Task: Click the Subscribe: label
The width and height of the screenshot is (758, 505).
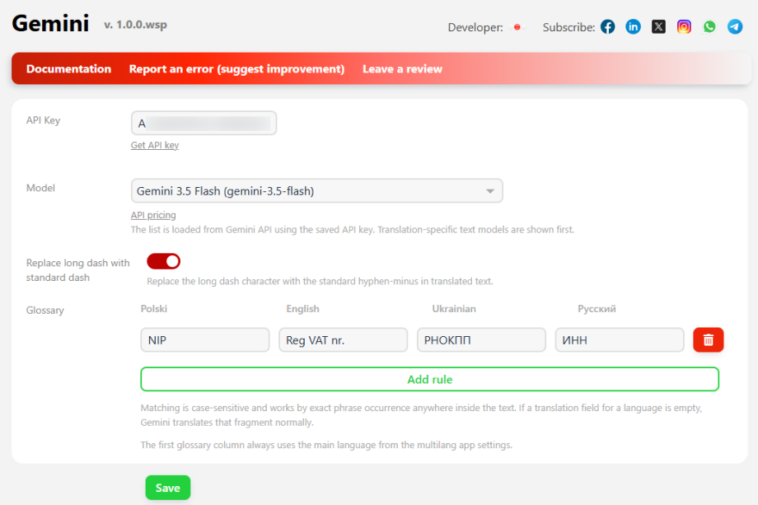Action: pyautogui.click(x=568, y=27)
